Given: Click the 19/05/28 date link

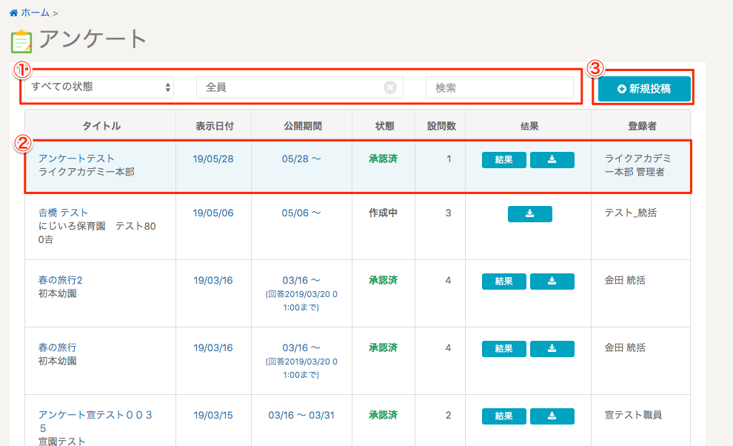Looking at the screenshot, I should point(213,159).
